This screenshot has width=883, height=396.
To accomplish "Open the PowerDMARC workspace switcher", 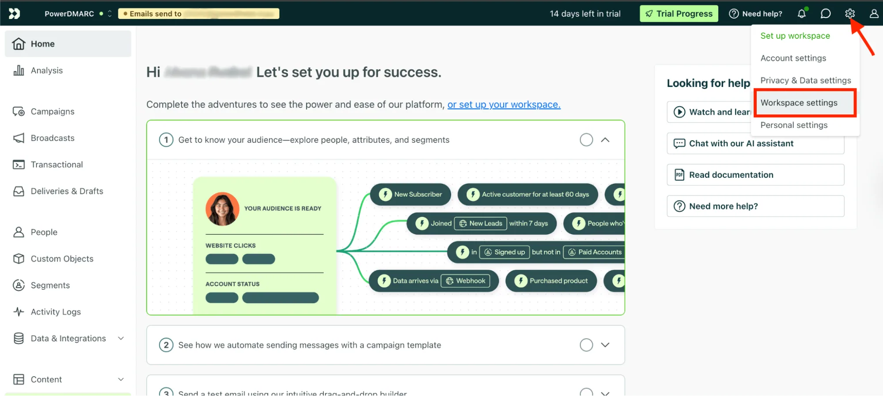I will [78, 14].
